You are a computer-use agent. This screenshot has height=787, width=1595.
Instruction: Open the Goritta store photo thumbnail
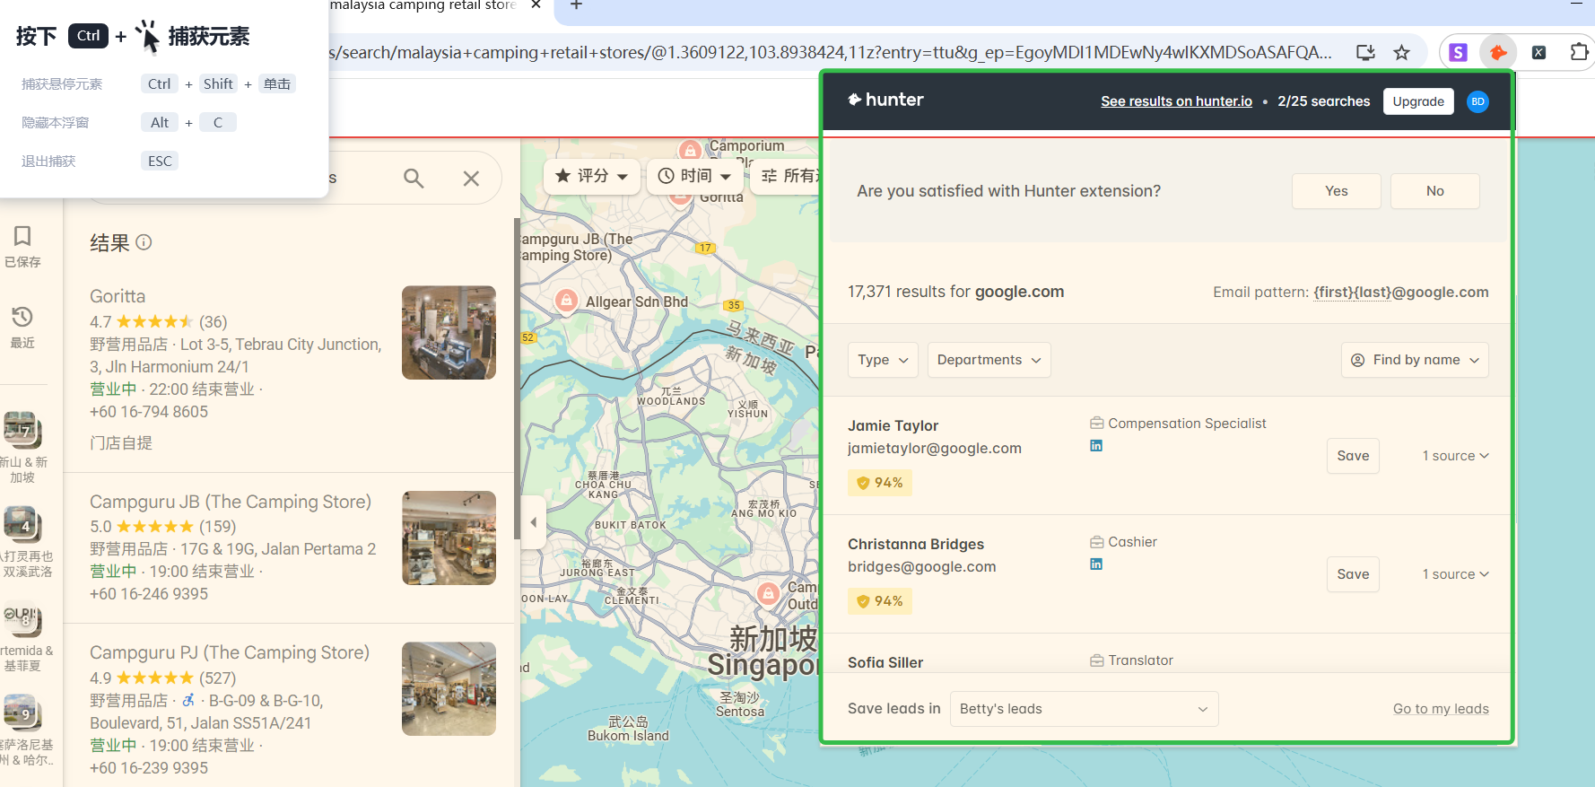[x=449, y=333]
